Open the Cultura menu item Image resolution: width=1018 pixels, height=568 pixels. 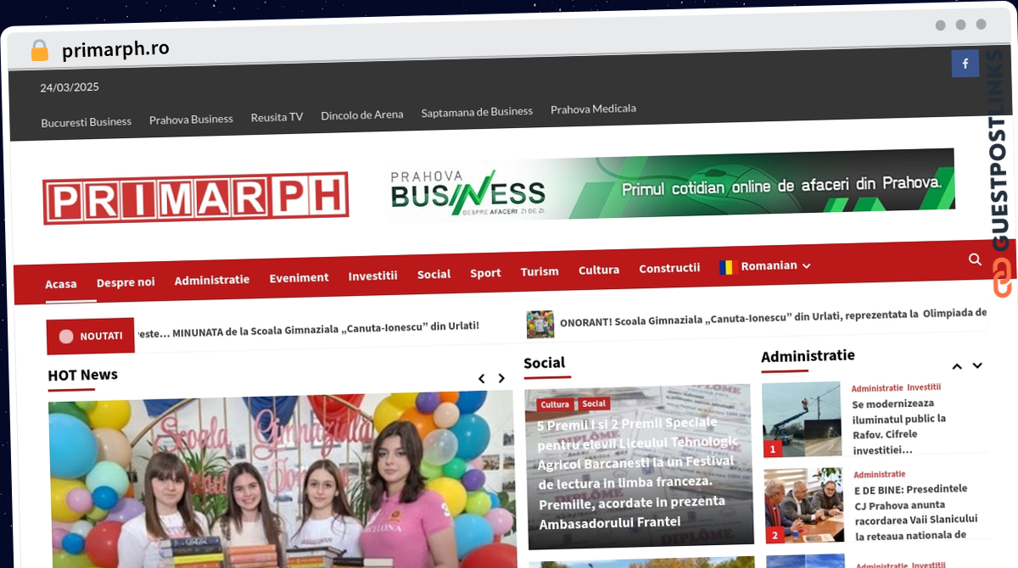tap(599, 270)
